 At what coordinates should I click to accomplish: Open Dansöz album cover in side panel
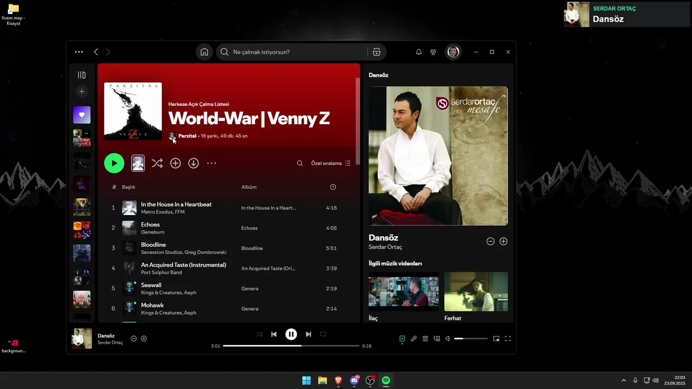coord(438,156)
